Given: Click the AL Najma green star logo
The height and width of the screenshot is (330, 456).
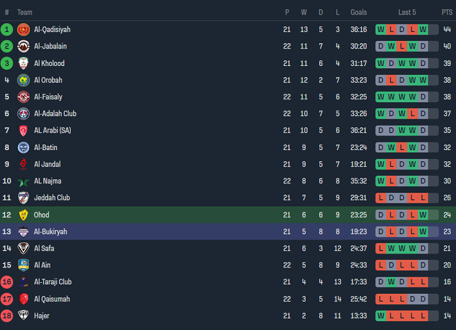Looking at the screenshot, I should [x=23, y=181].
